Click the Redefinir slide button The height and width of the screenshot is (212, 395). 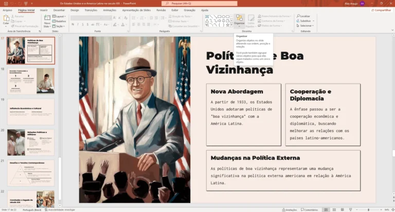click(x=59, y=21)
